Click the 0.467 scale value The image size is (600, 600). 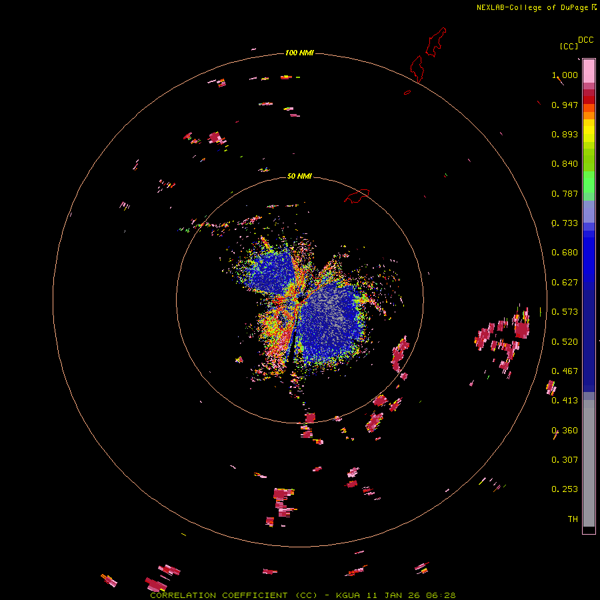click(565, 371)
